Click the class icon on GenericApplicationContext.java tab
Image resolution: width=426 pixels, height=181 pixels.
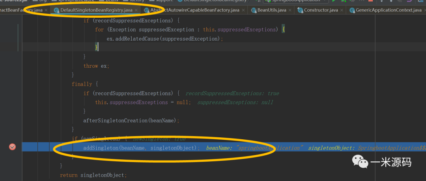click(x=352, y=10)
